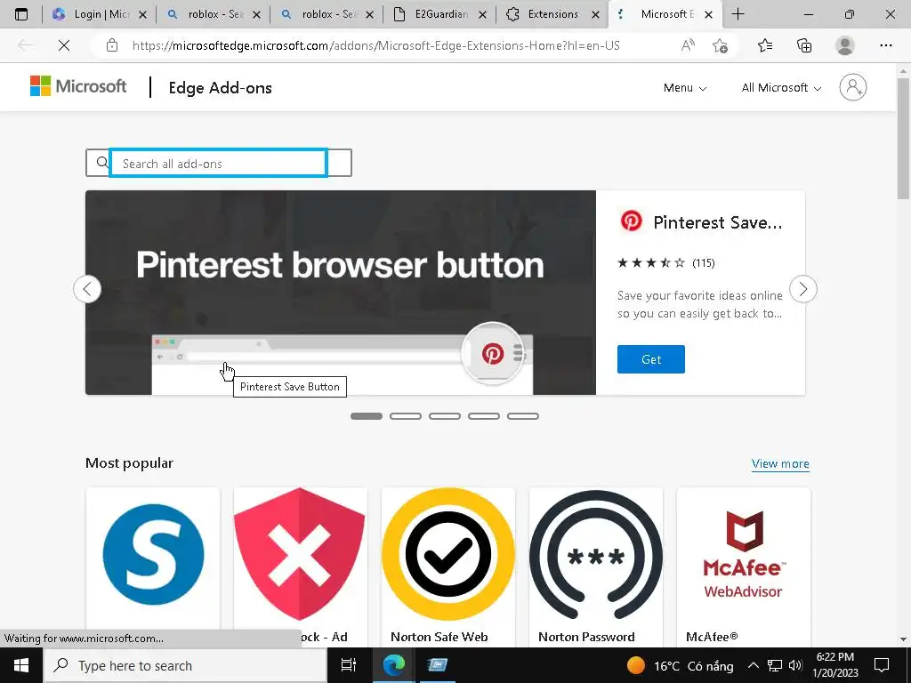Show hidden system tray icons
Image resolution: width=911 pixels, height=683 pixels.
pos(753,665)
